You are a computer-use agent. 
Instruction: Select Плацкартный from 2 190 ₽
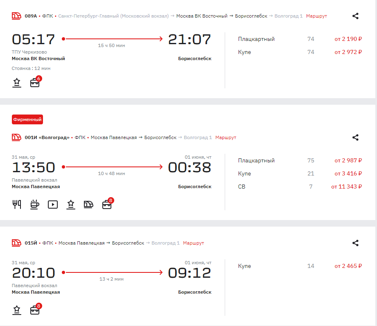point(300,39)
